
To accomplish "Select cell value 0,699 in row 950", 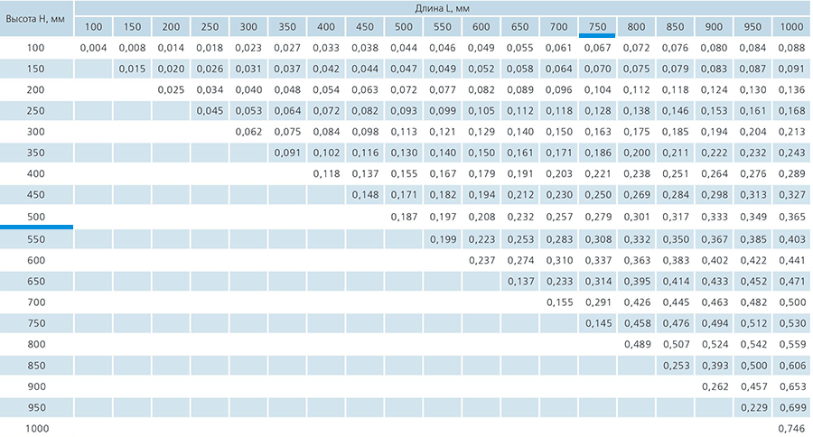I will click(791, 407).
